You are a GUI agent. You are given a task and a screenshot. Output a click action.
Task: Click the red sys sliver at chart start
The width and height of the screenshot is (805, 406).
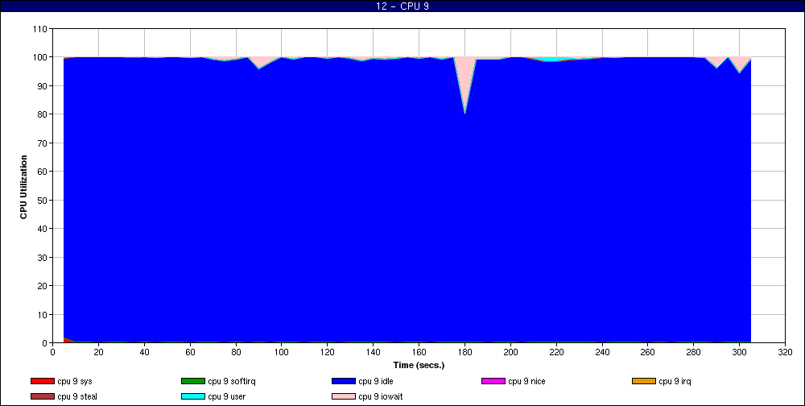(x=68, y=340)
